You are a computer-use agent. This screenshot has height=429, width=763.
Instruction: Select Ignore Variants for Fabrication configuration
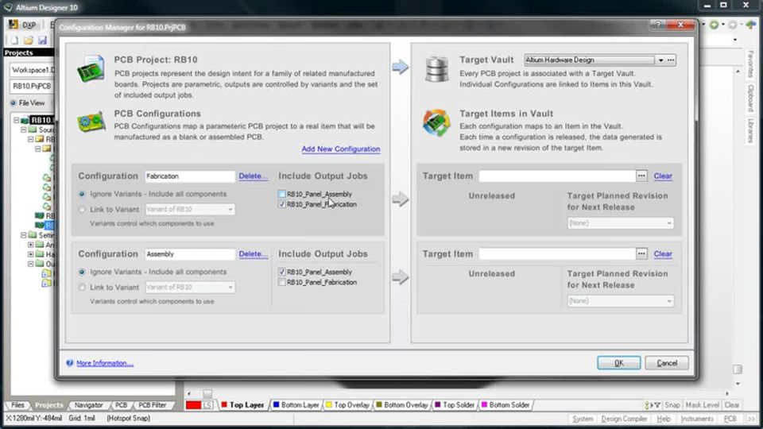pos(82,194)
